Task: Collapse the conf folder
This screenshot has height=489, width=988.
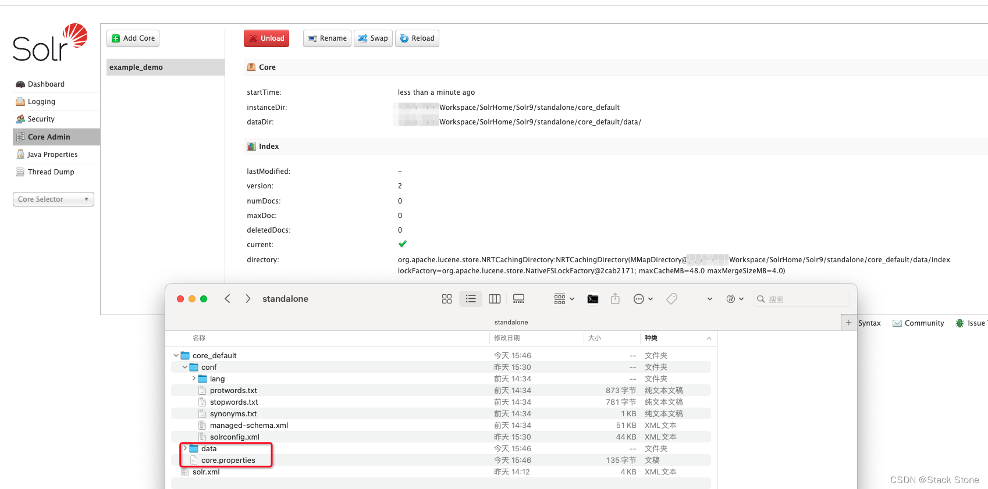Action: click(x=184, y=367)
